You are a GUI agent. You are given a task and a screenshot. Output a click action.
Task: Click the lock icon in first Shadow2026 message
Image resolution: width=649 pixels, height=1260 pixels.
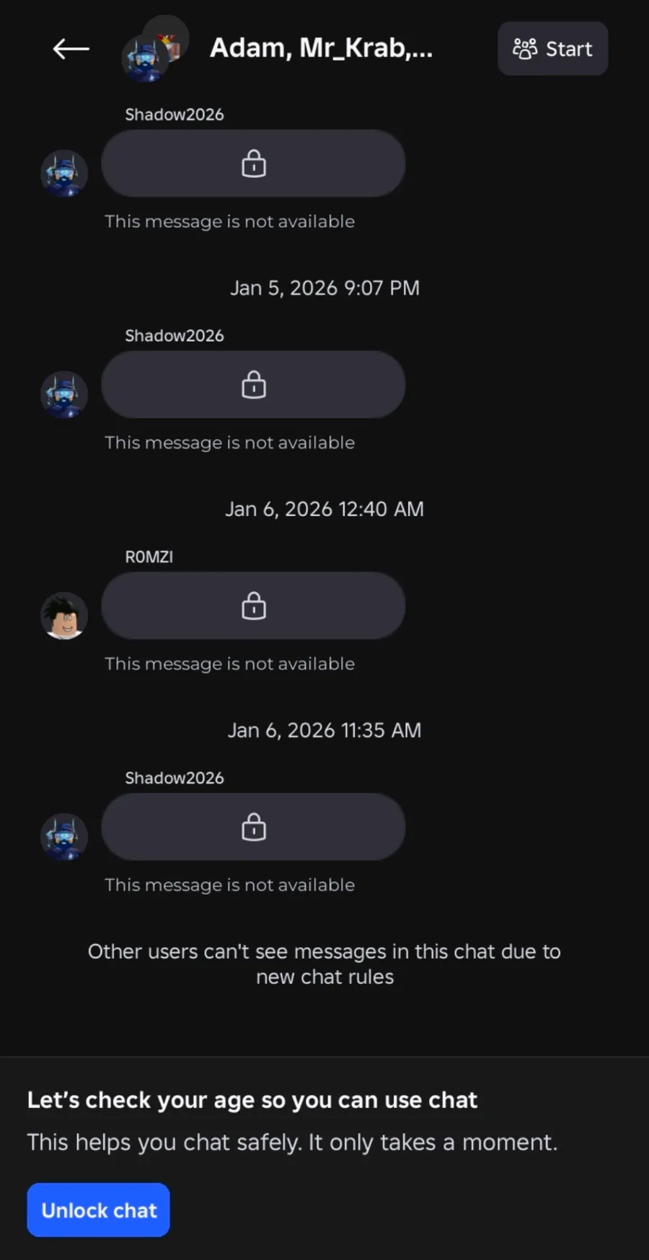click(254, 164)
